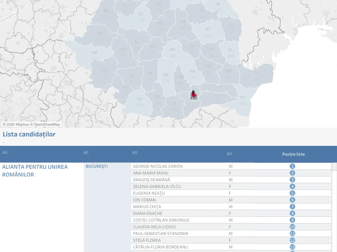Open the All filter above the gender column

[x=229, y=154]
